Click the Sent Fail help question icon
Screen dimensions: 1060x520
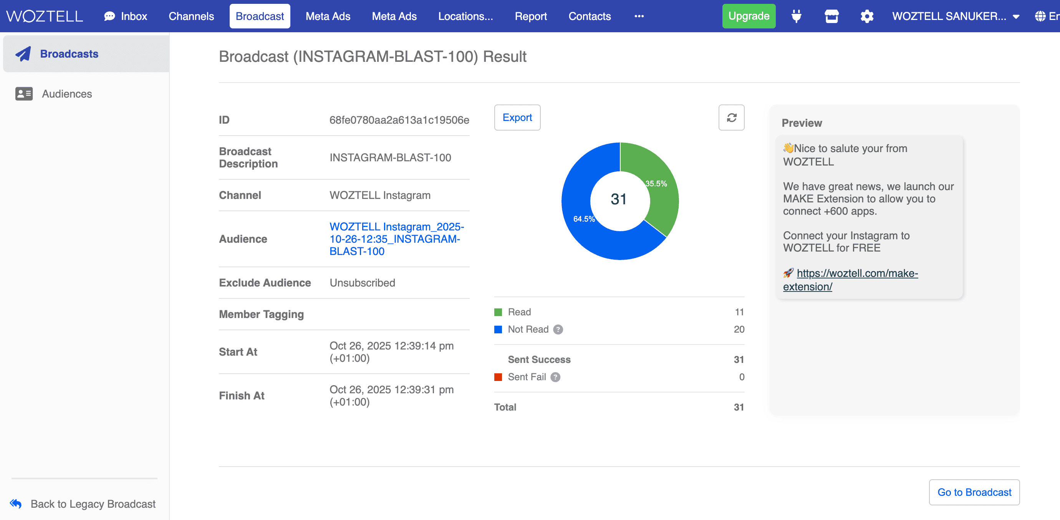point(555,377)
